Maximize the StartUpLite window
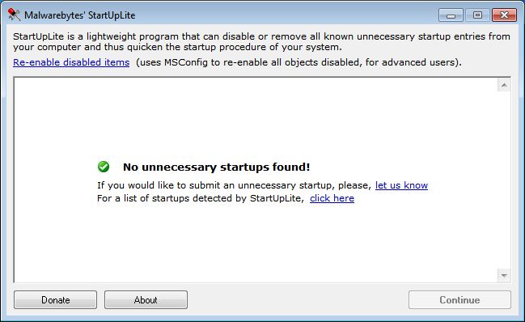Viewport: 525px width, 322px height. [x=477, y=15]
